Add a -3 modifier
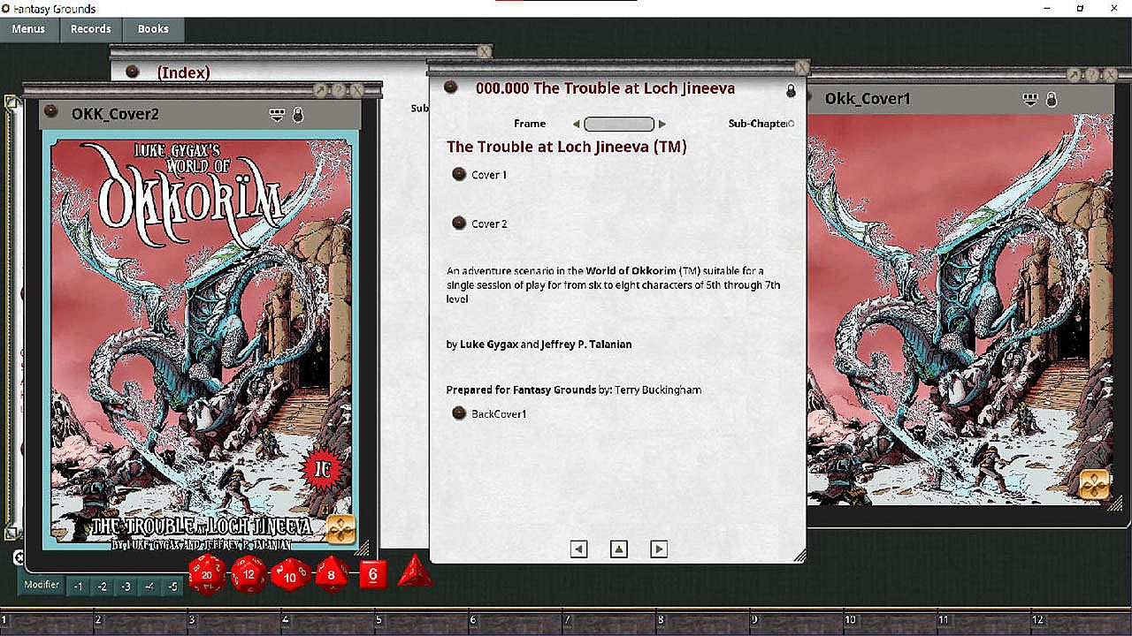Screen dimensions: 1132x636 pyautogui.click(x=126, y=587)
